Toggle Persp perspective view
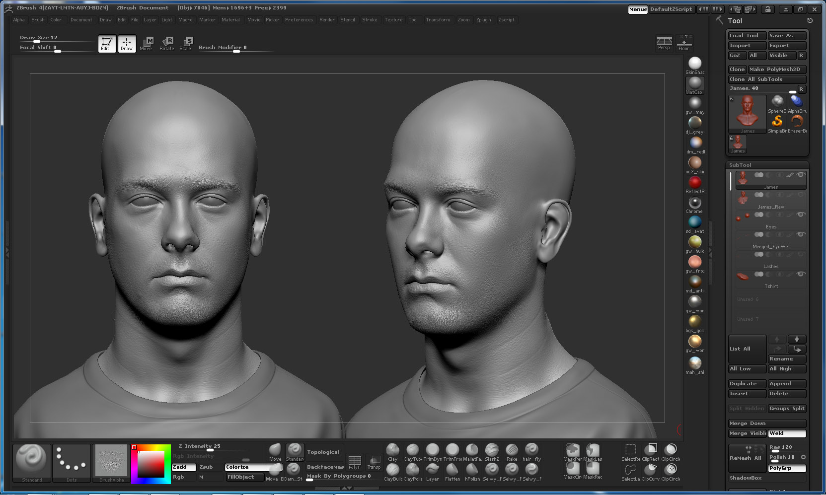The width and height of the screenshot is (826, 495). tap(664, 43)
